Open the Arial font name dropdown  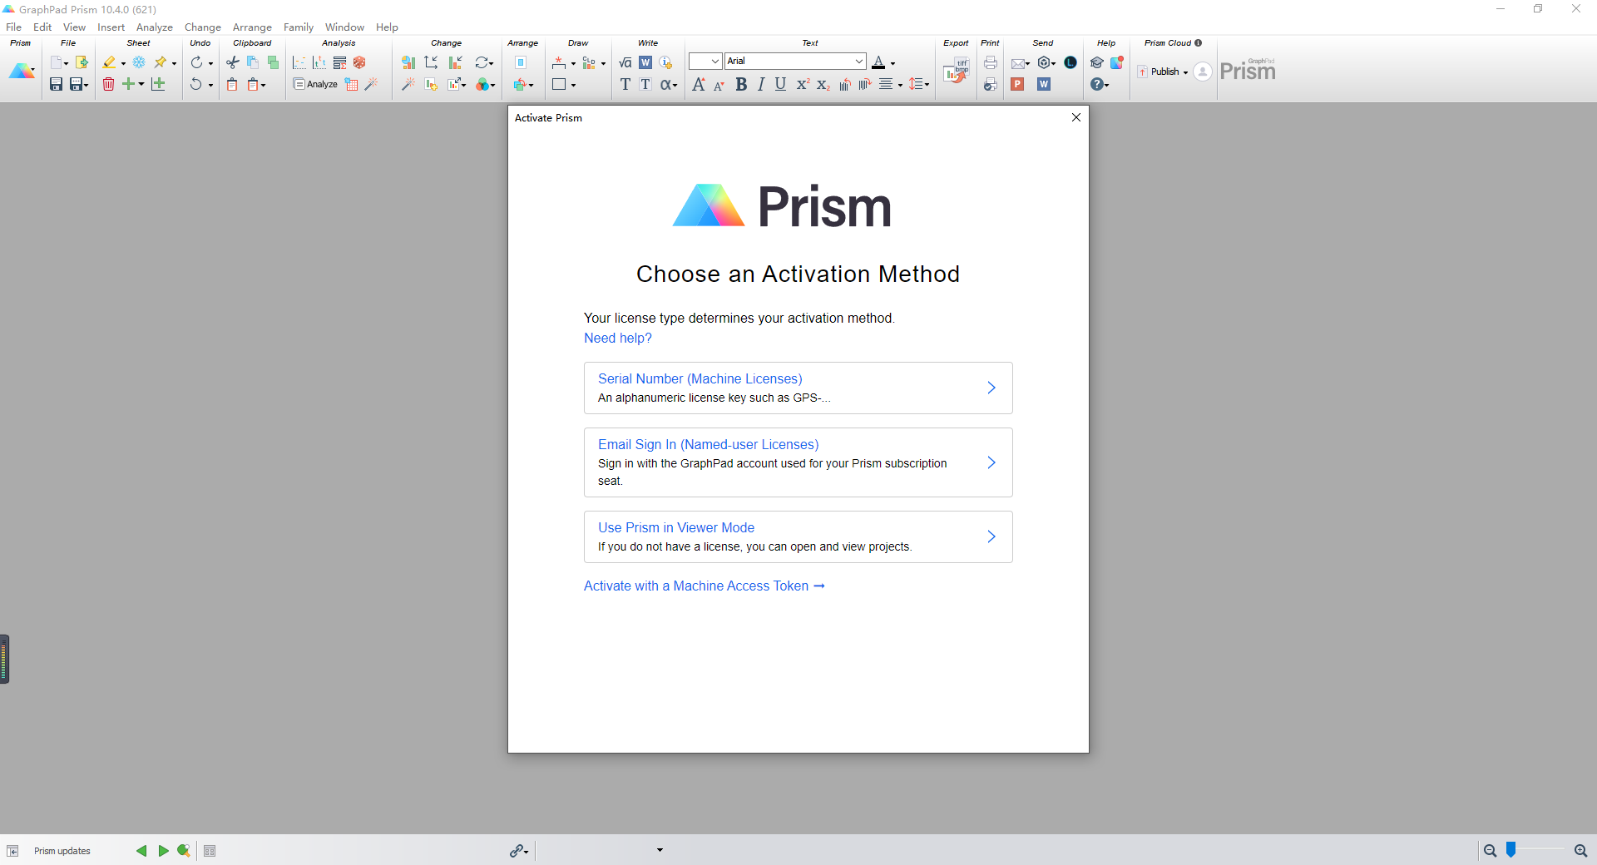pyautogui.click(x=858, y=62)
